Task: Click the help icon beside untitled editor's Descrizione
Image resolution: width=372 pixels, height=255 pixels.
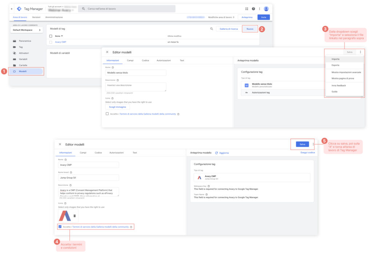Action: (x=118, y=80)
